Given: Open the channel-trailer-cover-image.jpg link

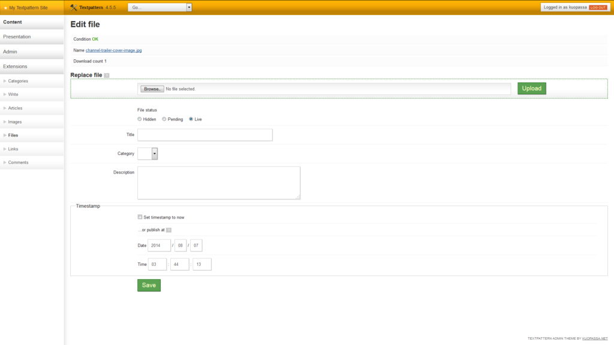Looking at the screenshot, I should pos(114,50).
